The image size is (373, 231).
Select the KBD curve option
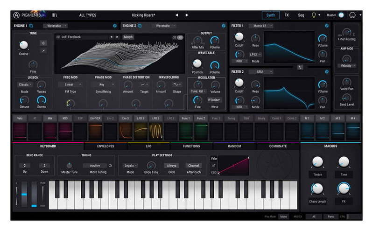[x=214, y=173]
